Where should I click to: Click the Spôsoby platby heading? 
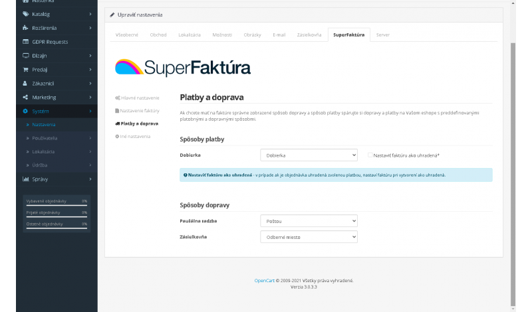point(202,139)
